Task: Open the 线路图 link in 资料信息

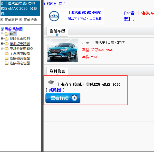Action: [55, 90]
